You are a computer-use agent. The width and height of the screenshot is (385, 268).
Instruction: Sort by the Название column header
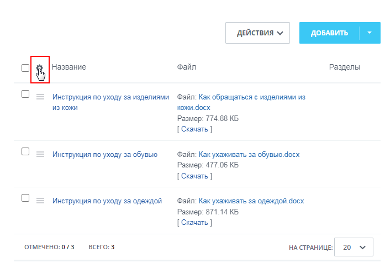(x=68, y=67)
